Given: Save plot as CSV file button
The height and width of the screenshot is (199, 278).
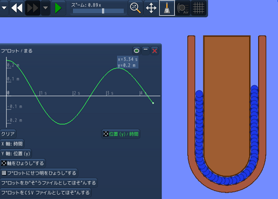Looking at the screenshot, I should click(46, 193).
